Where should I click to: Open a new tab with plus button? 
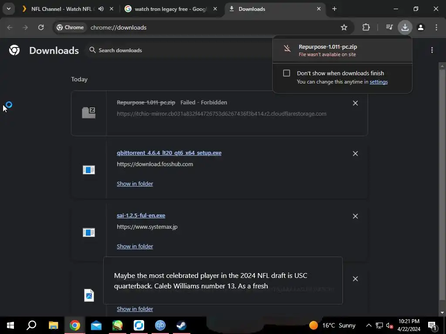click(334, 9)
